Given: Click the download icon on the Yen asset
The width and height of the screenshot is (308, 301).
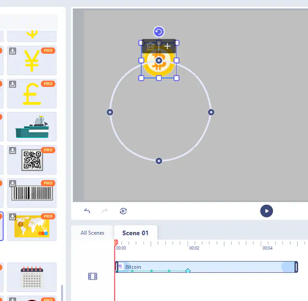Looking at the screenshot, I should [x=13, y=51].
